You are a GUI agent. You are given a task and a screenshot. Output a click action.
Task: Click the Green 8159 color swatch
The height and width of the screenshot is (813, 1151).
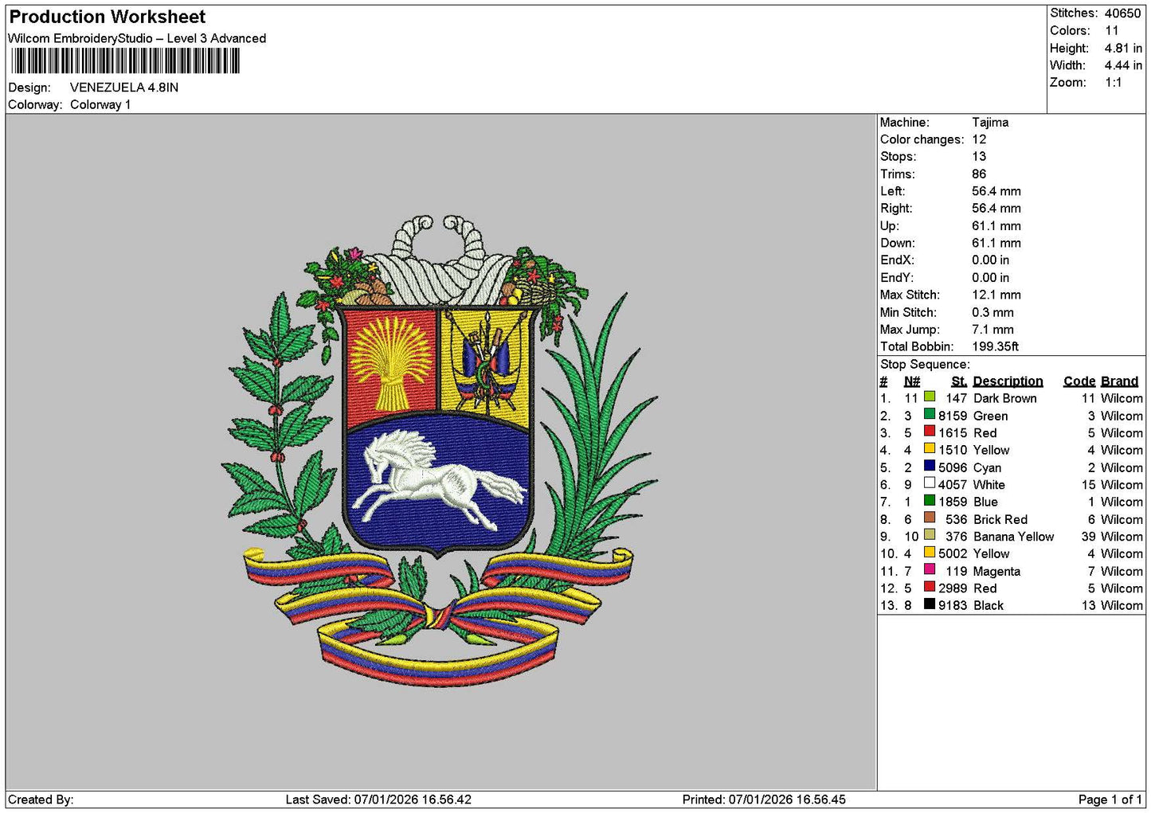tap(930, 414)
